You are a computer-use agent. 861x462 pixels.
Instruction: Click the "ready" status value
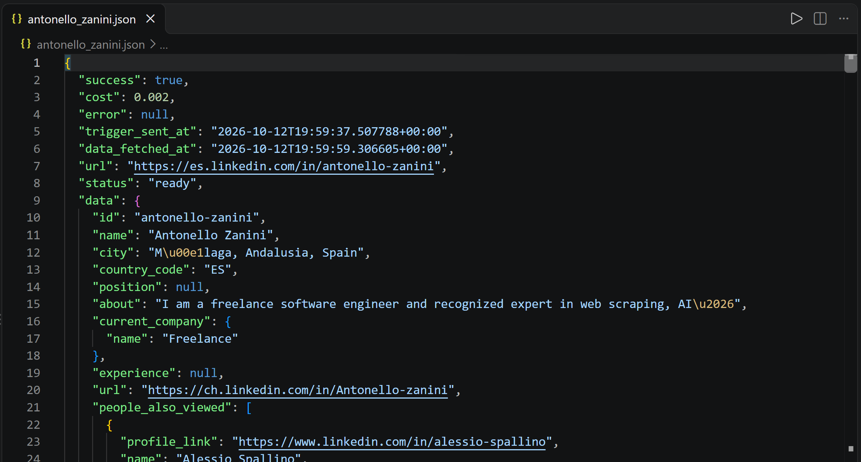pyautogui.click(x=172, y=183)
